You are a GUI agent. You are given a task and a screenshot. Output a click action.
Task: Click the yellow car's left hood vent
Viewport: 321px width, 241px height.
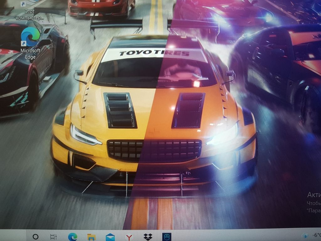(x=120, y=110)
